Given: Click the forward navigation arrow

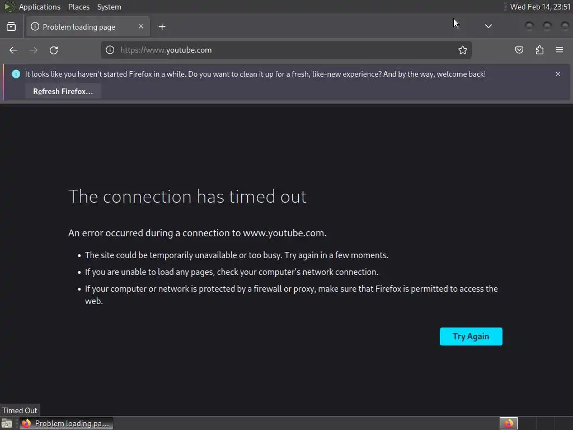Looking at the screenshot, I should point(34,50).
